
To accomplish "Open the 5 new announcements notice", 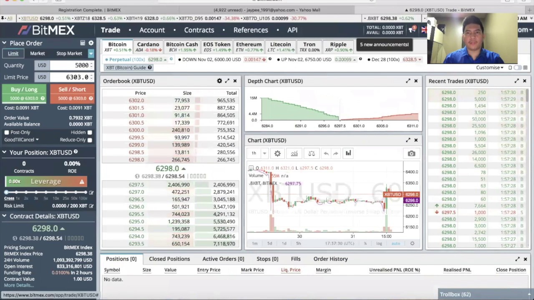I will [x=384, y=45].
